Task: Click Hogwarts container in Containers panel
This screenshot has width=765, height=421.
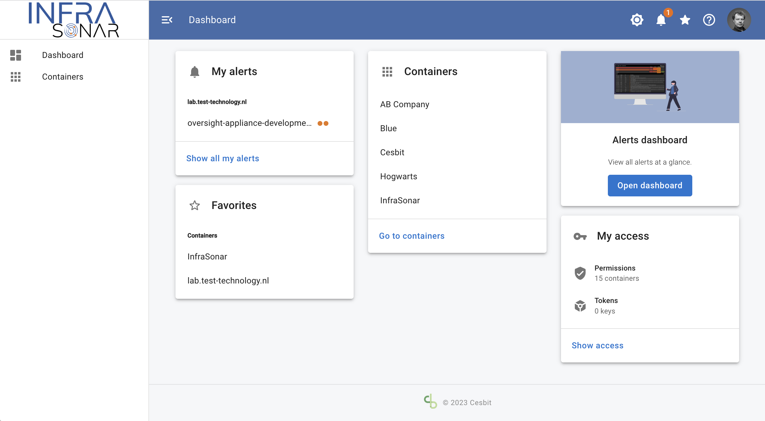Action: click(398, 176)
